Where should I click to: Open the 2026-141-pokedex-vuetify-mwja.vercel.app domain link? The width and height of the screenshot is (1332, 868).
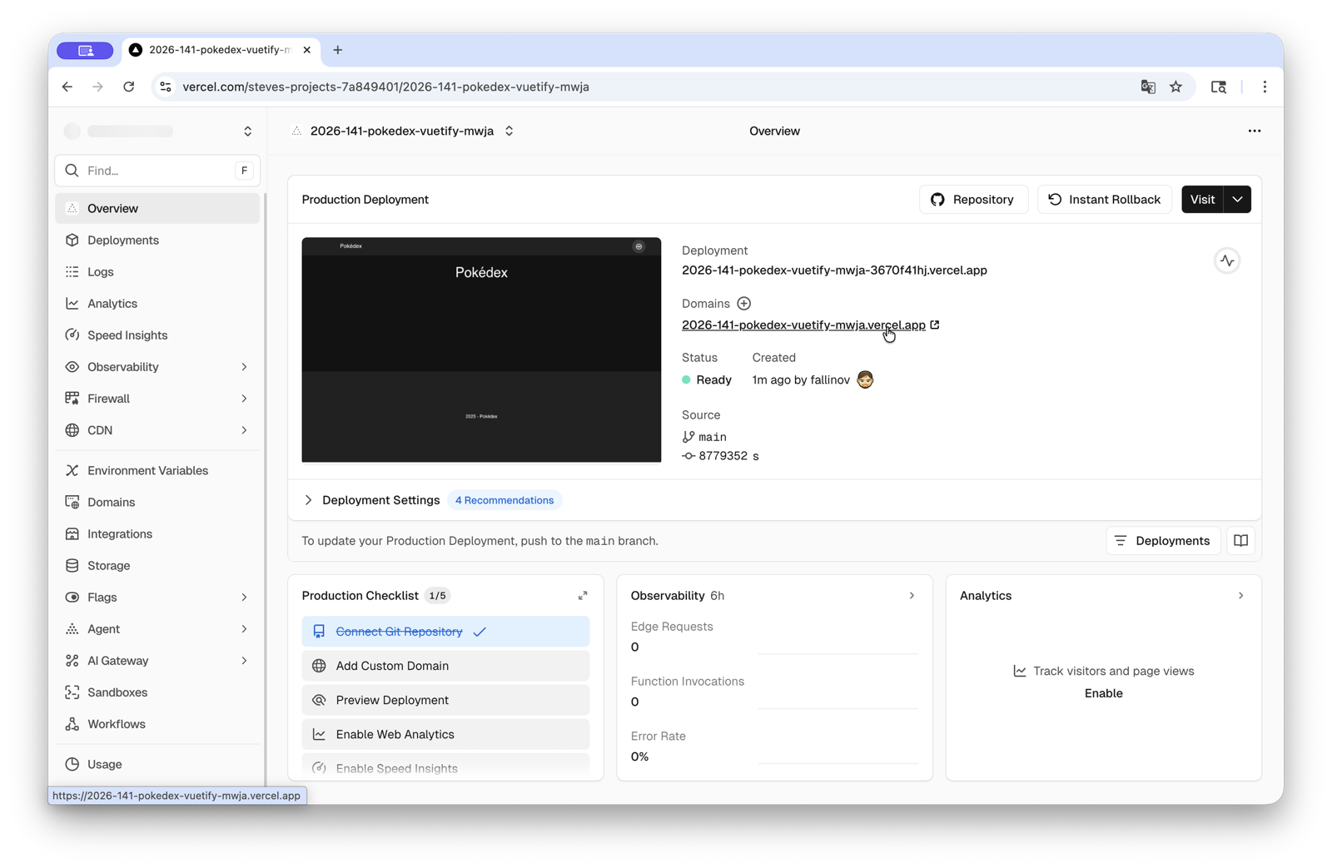[803, 325]
